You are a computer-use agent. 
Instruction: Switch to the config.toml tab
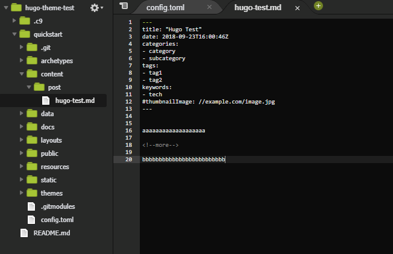pyautogui.click(x=165, y=7)
